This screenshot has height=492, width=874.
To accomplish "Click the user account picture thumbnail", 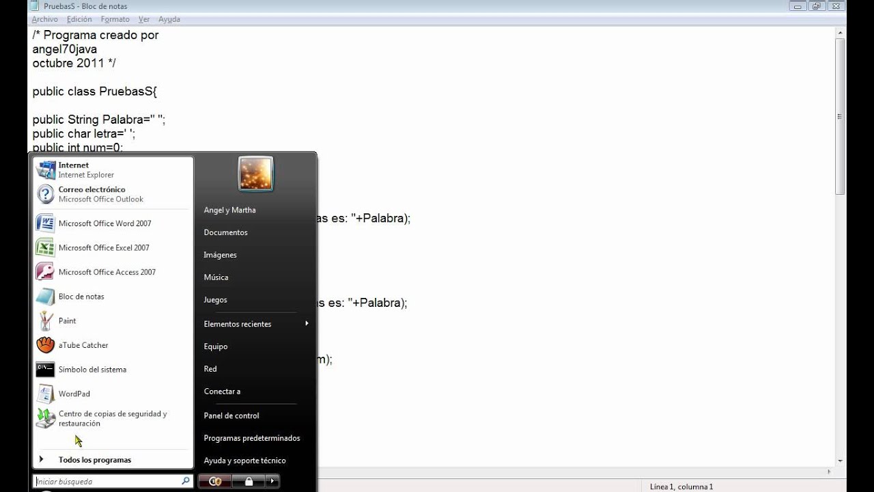I will (256, 174).
